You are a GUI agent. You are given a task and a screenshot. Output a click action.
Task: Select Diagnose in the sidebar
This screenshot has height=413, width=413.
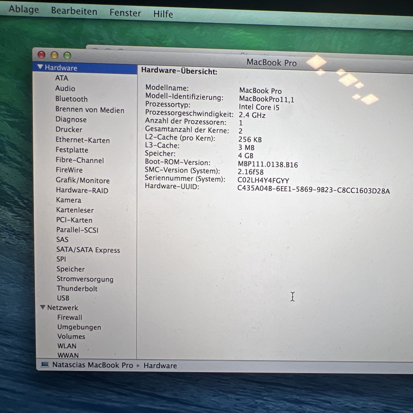[x=71, y=119]
